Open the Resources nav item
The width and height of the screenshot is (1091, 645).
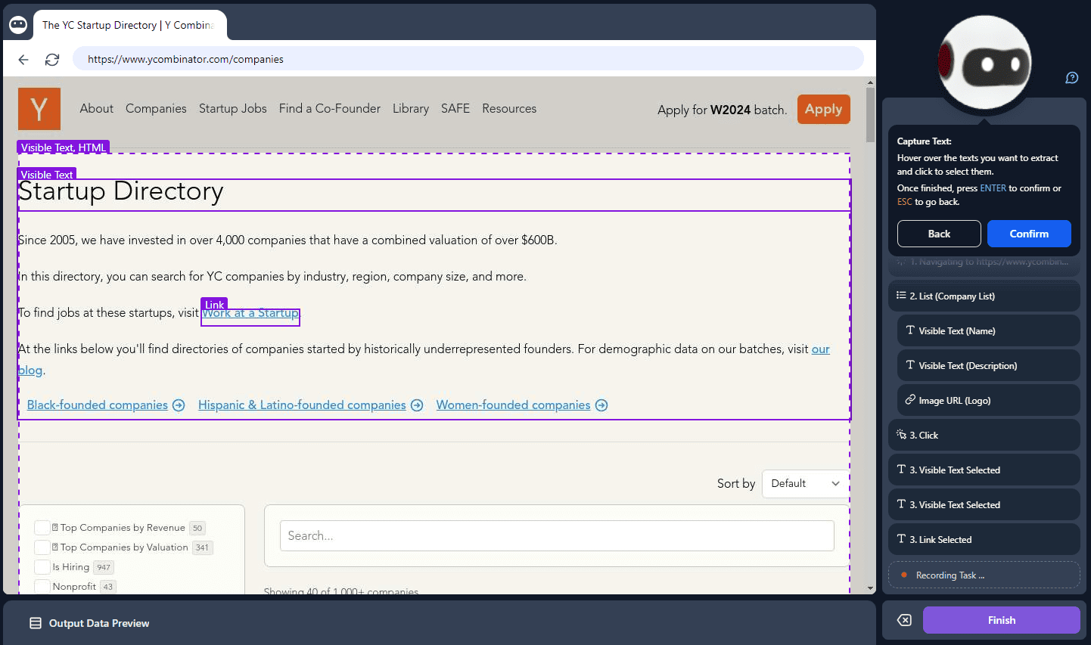click(509, 109)
